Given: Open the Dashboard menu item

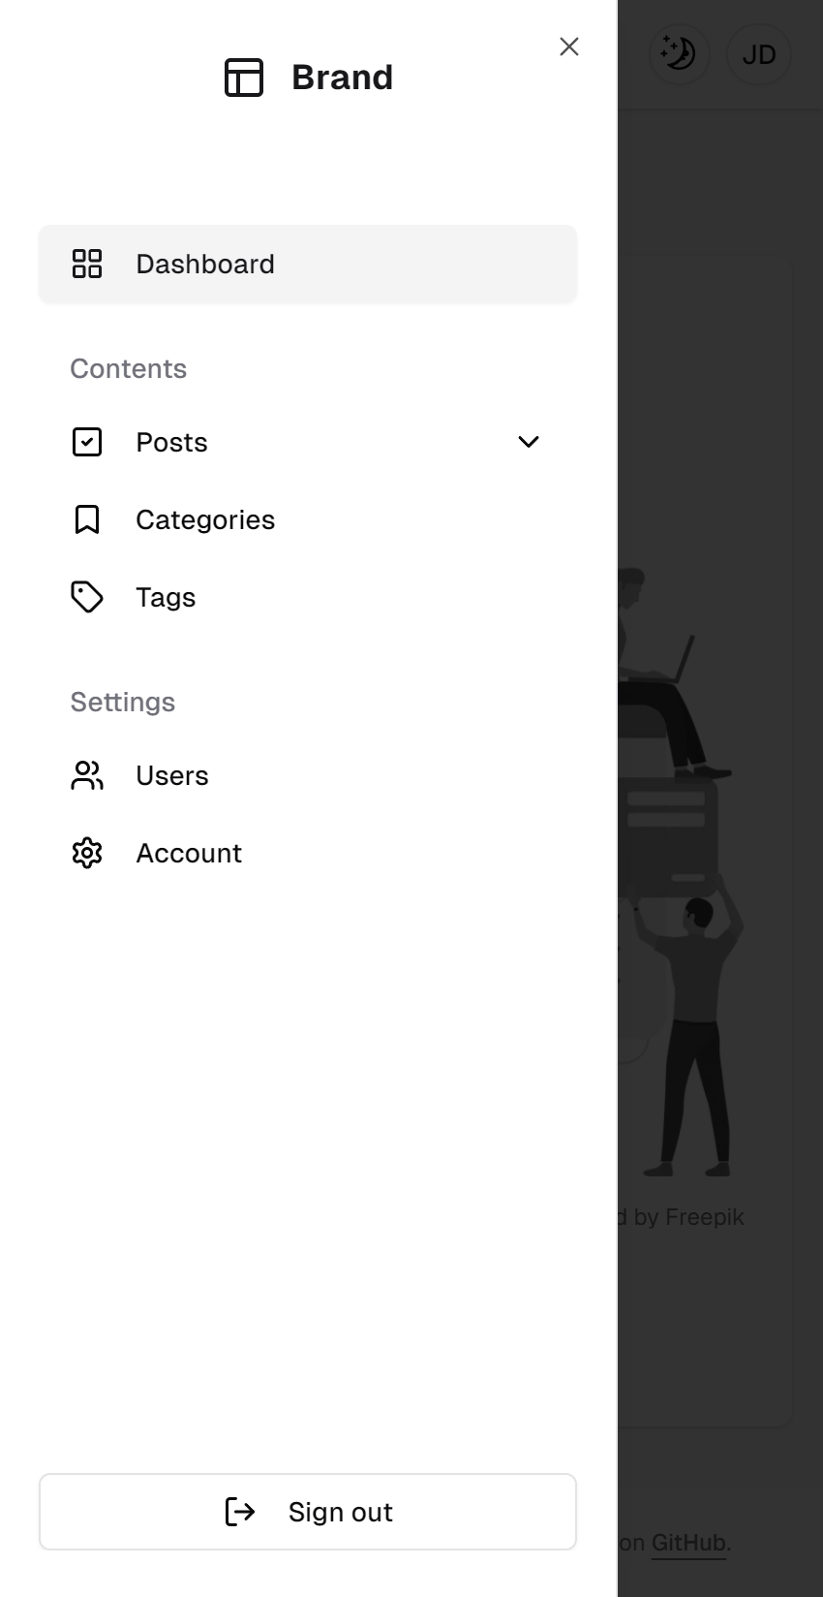Looking at the screenshot, I should (205, 264).
